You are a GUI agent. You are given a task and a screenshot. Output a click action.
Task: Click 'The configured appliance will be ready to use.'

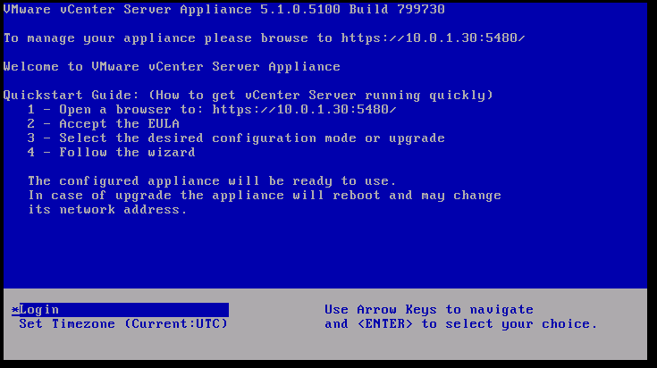coord(212,180)
